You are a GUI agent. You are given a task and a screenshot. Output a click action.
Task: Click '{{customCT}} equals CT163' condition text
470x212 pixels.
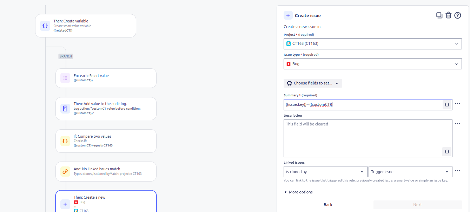point(93,145)
